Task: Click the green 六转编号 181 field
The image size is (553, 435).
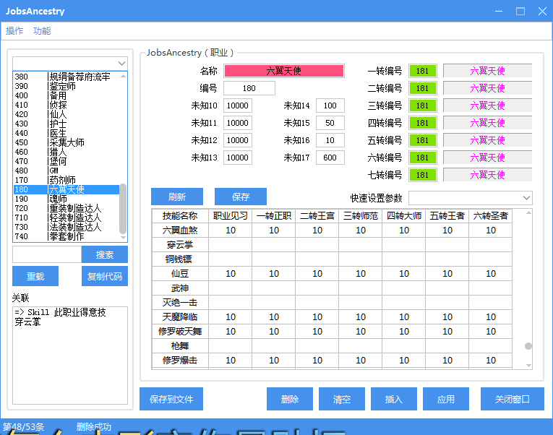Action: (x=422, y=158)
